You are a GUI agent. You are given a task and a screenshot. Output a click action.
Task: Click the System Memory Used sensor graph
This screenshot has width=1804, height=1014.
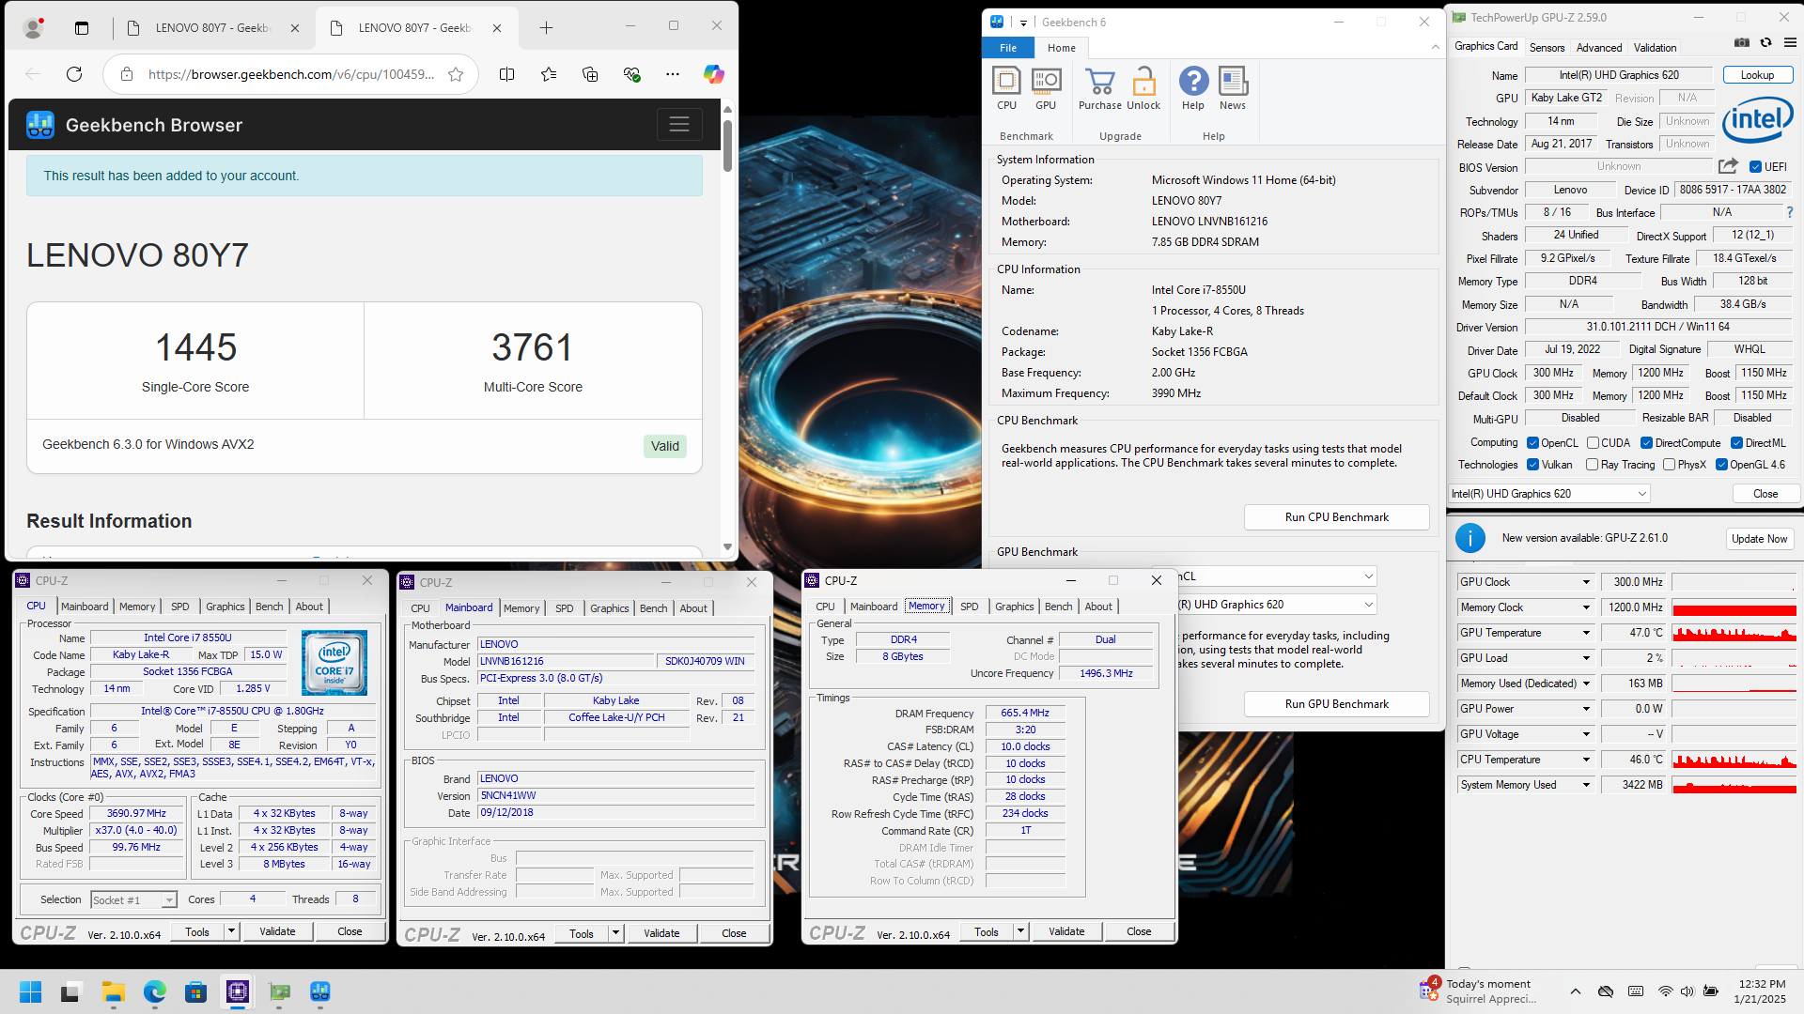(x=1734, y=785)
